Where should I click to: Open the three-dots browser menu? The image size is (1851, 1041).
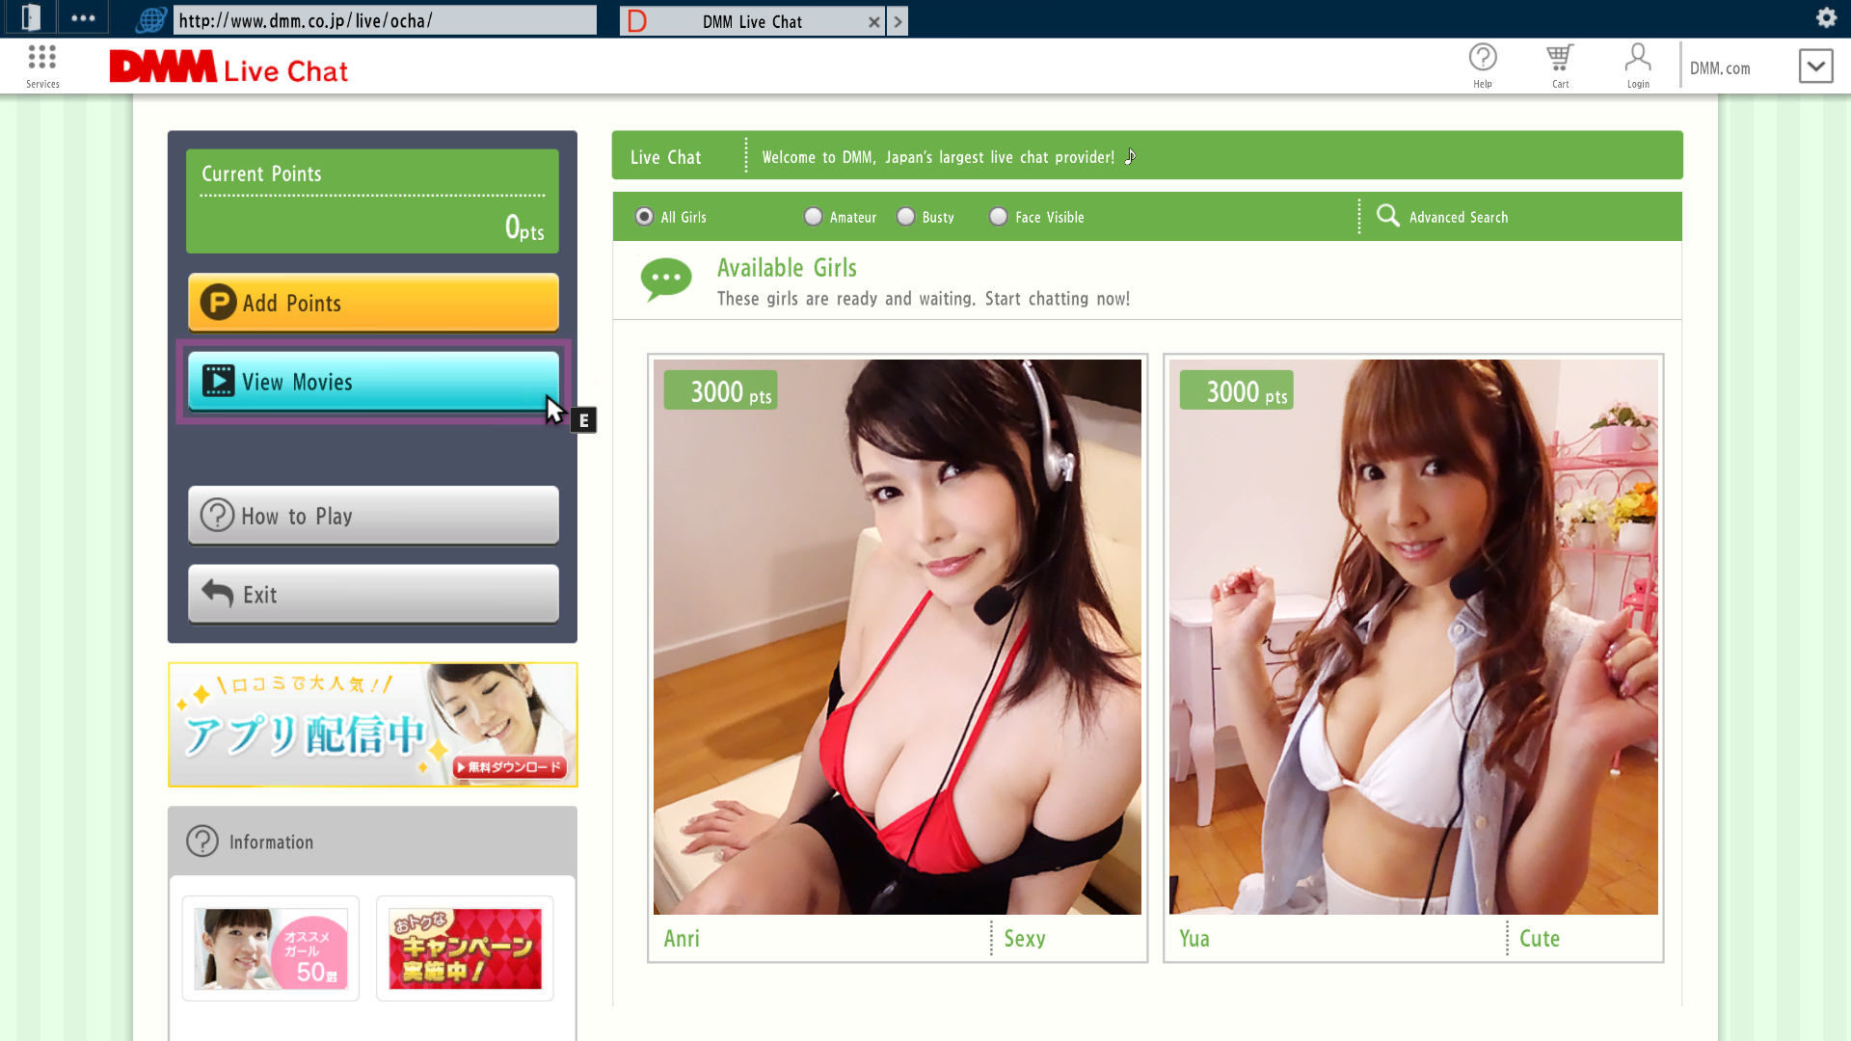[83, 18]
